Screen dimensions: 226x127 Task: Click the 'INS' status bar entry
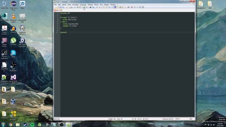(191, 119)
